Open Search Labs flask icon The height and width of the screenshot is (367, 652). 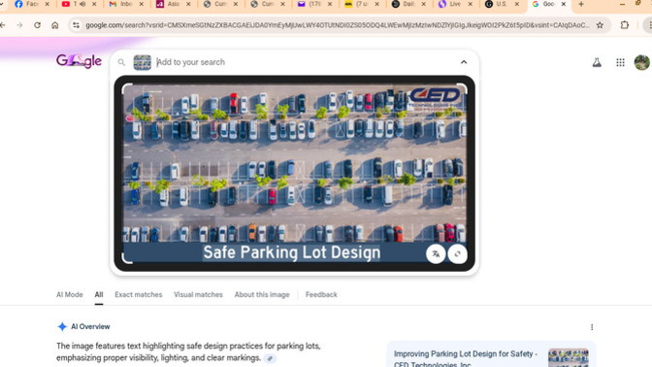(597, 62)
